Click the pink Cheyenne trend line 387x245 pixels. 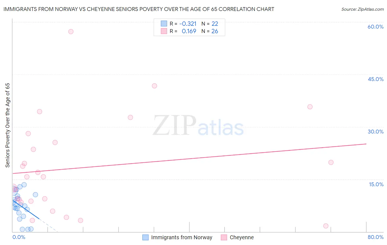[189, 158]
